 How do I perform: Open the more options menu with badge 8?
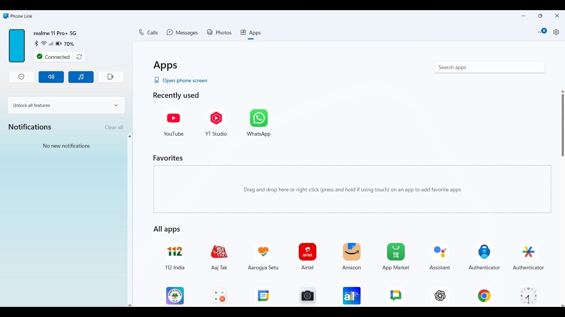tap(542, 32)
